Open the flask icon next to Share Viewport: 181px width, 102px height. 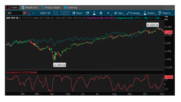point(94,13)
